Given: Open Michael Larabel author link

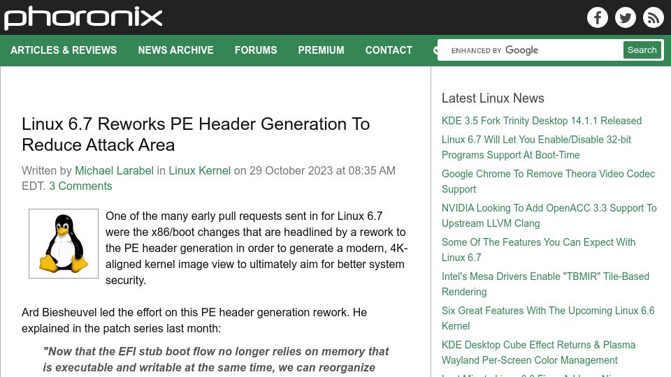Looking at the screenshot, I should [114, 170].
